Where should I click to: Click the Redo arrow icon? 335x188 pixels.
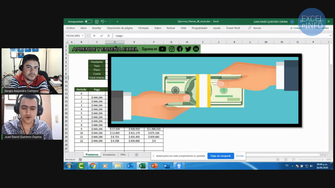click(110, 22)
